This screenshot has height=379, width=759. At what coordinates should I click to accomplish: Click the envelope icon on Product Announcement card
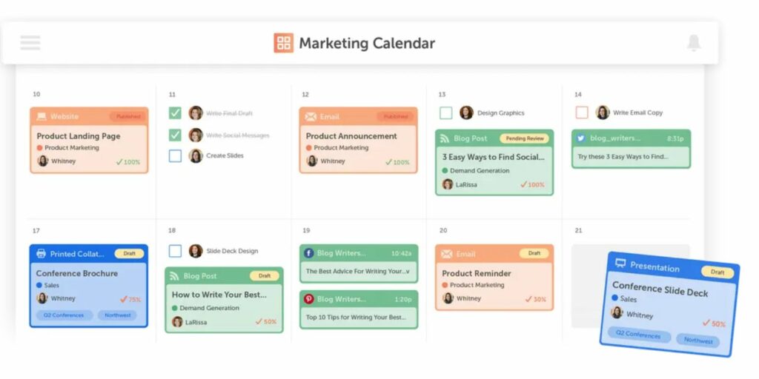pos(311,116)
